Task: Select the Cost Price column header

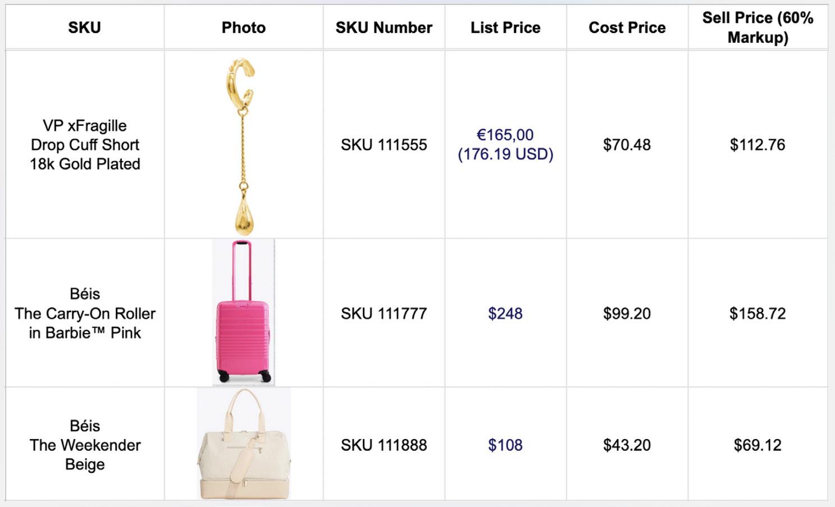Action: click(627, 28)
